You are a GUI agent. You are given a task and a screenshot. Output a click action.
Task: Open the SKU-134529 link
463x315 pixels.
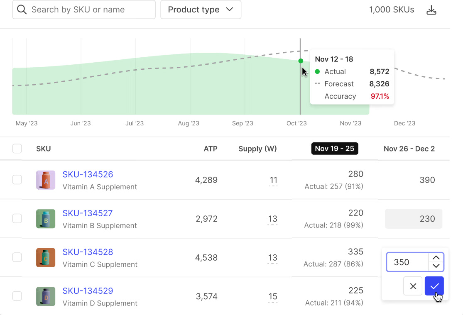[88, 291]
